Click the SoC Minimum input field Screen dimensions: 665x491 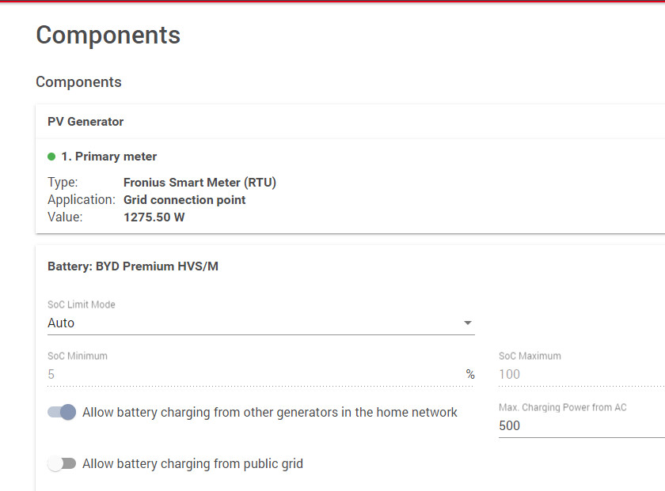pyautogui.click(x=253, y=374)
